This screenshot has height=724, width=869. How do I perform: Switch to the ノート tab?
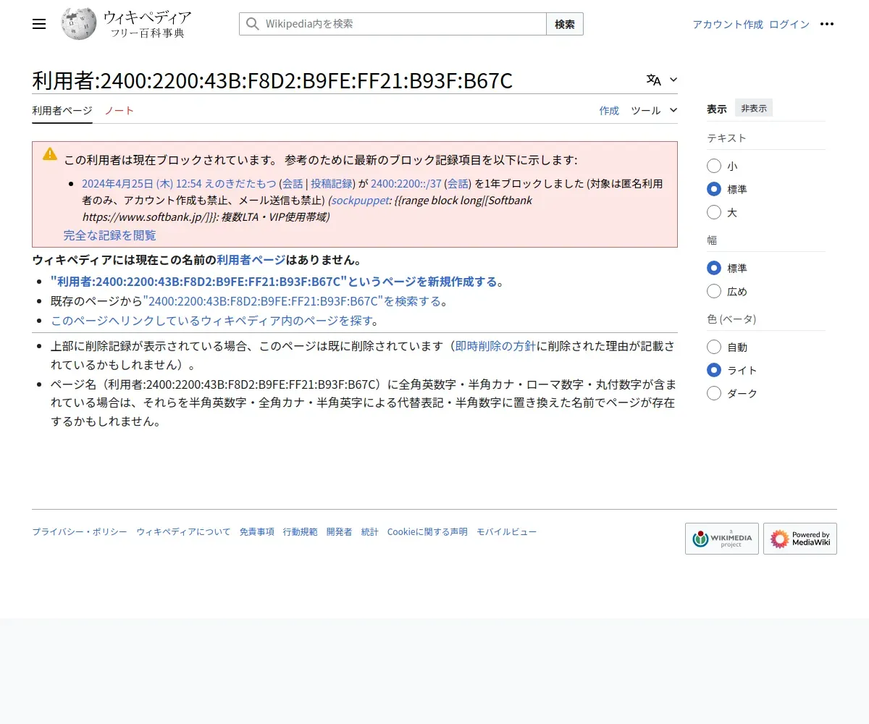[119, 111]
